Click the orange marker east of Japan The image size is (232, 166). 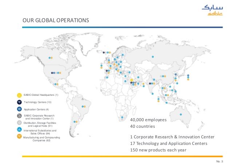(x=188, y=79)
